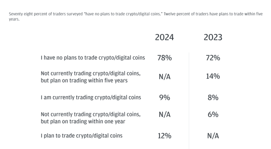The image size is (271, 149).
Task: Click the vertical divider between year columns
Action: pos(189,101)
